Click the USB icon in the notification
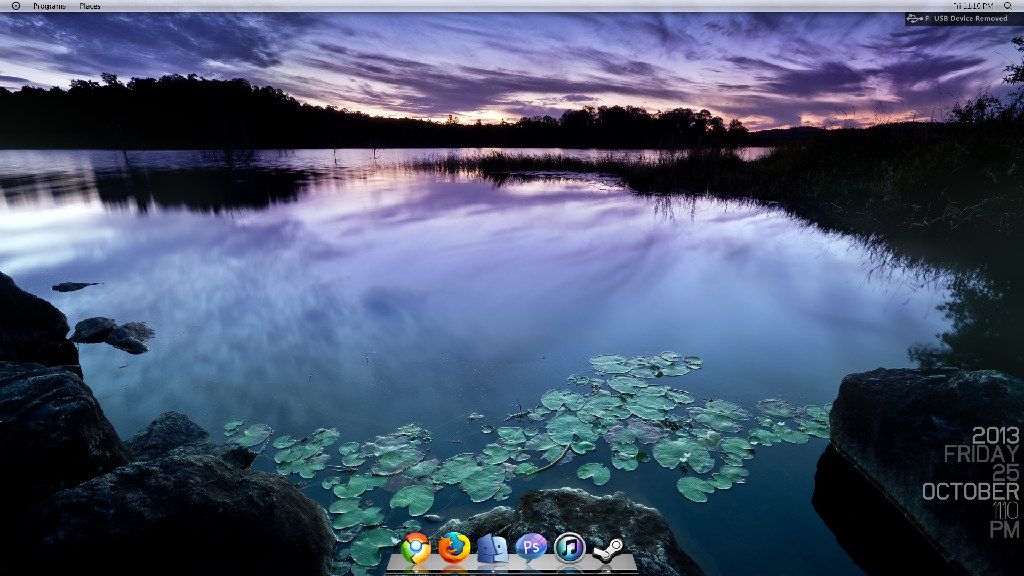The width and height of the screenshot is (1024, 576). pyautogui.click(x=915, y=19)
